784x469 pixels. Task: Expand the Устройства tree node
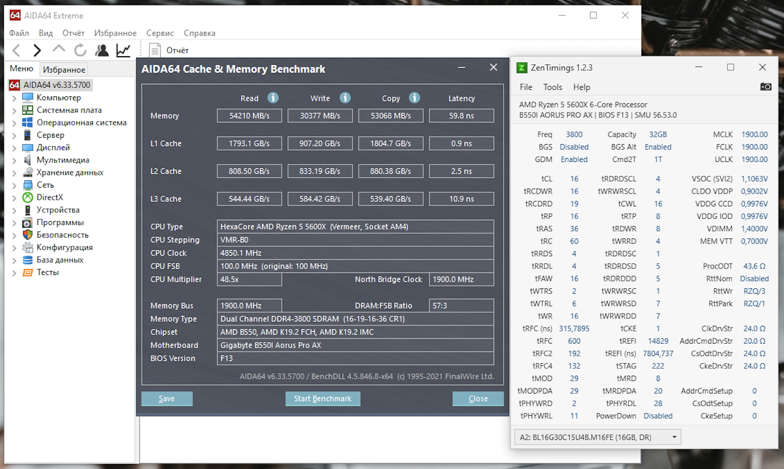point(14,210)
